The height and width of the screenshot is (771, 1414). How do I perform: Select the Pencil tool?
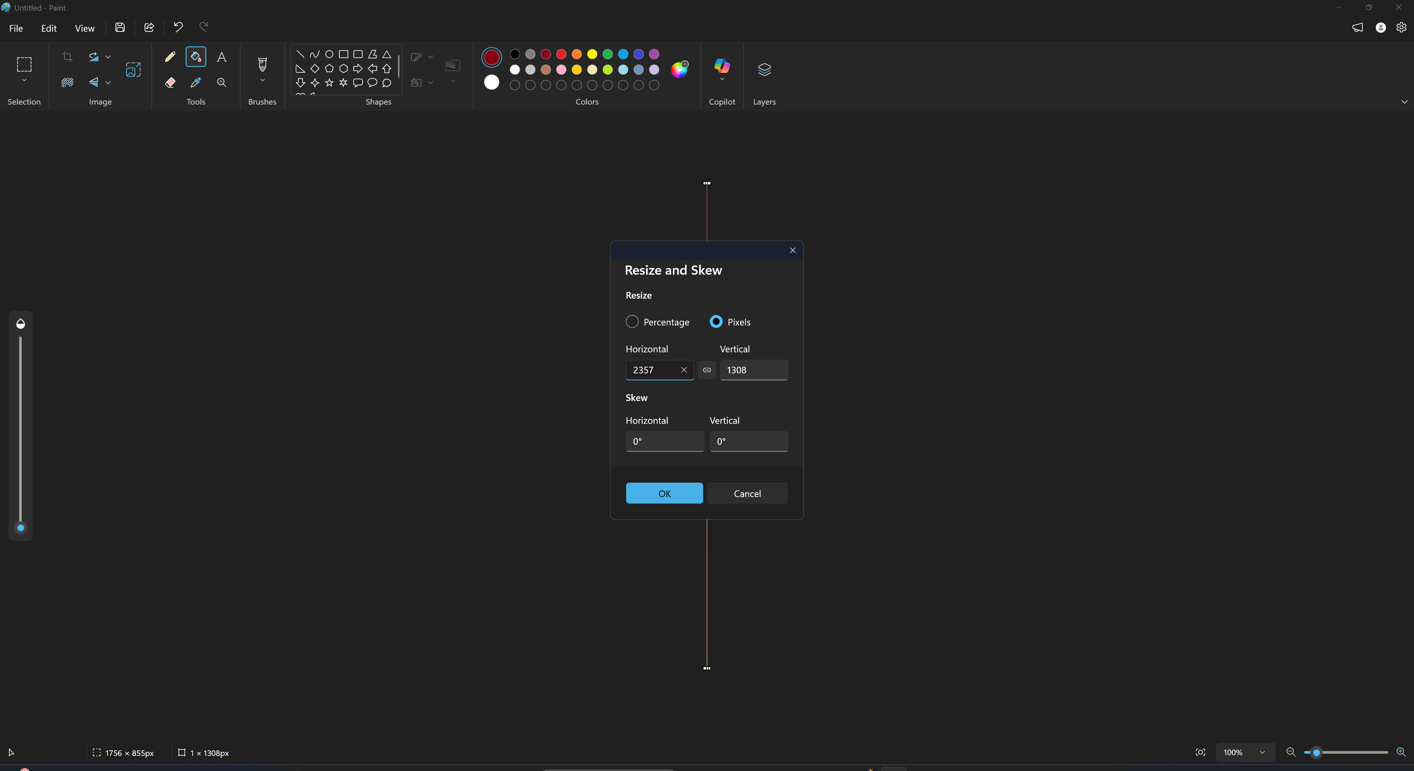170,57
